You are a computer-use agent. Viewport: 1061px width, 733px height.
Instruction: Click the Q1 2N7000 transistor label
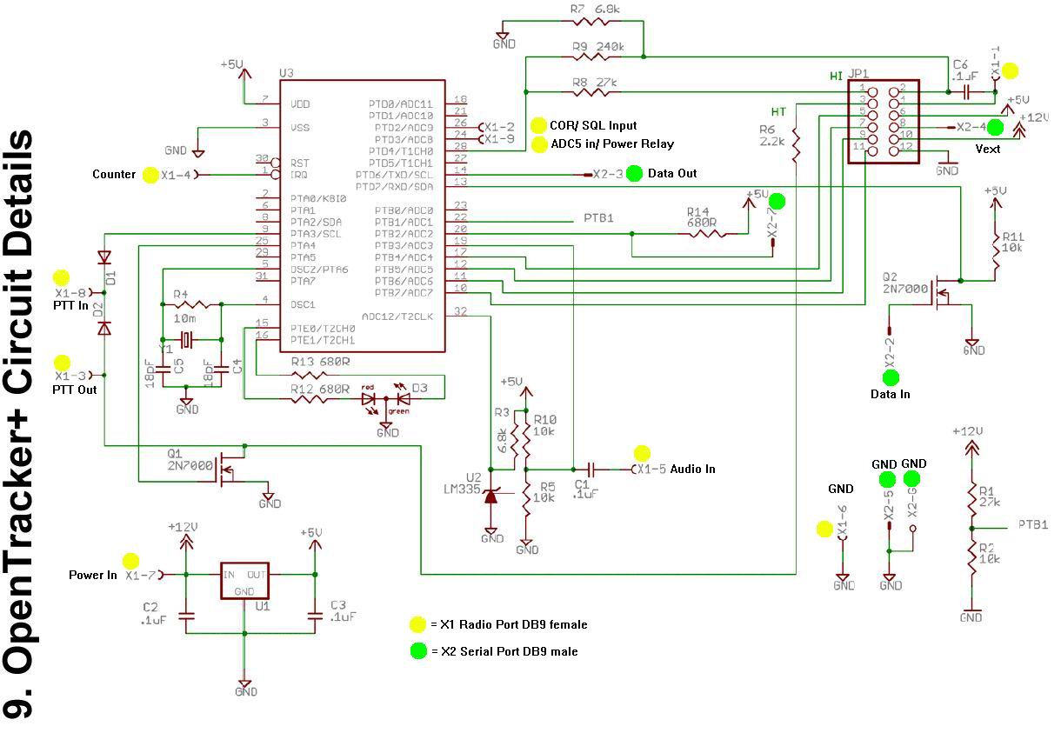[x=188, y=458]
